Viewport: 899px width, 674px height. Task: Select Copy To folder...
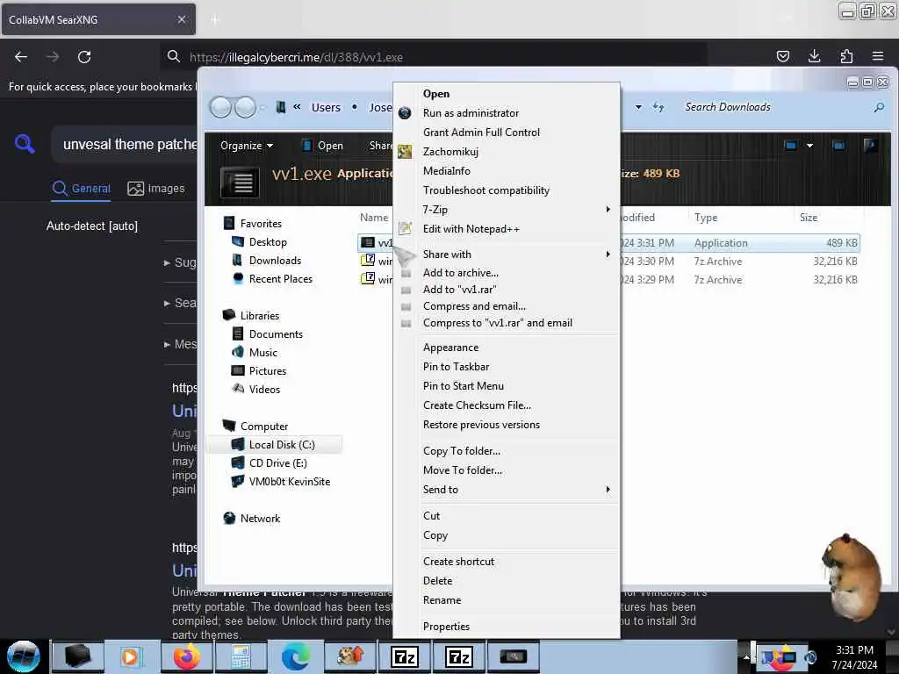pos(462,451)
